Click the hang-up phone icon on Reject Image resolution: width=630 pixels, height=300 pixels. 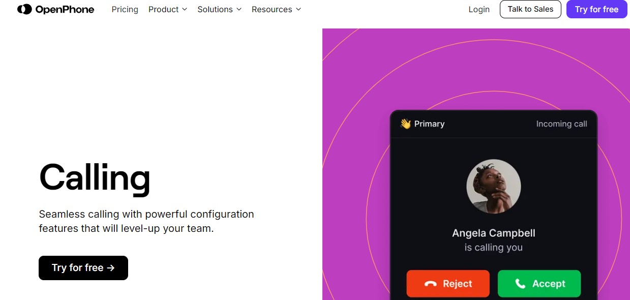coord(431,284)
